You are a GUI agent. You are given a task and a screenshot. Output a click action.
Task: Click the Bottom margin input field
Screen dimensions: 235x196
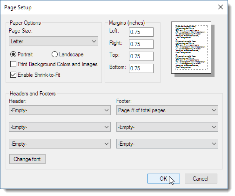(141, 68)
